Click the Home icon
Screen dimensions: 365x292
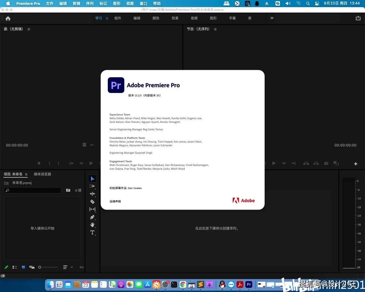point(8,18)
